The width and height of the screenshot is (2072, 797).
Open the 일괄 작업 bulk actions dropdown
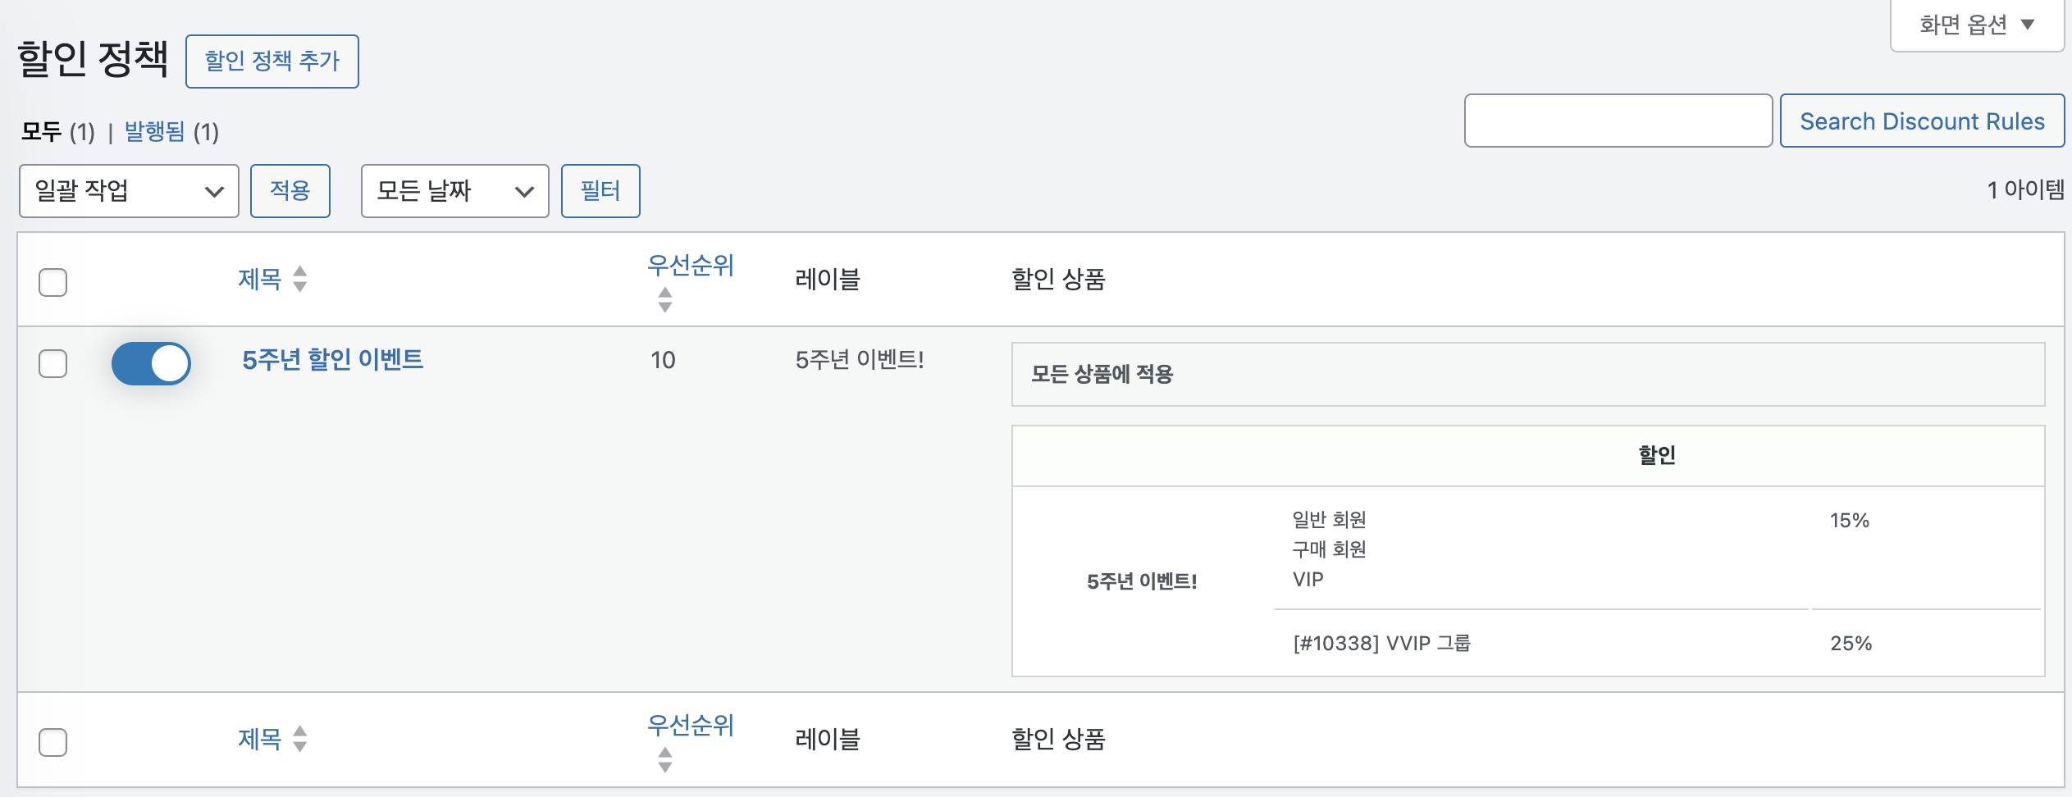pyautogui.click(x=129, y=191)
